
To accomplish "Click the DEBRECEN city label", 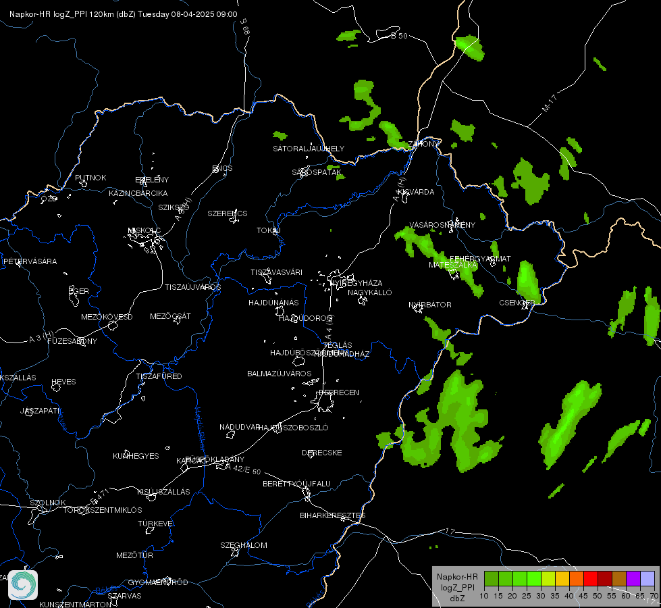I will coord(339,392).
